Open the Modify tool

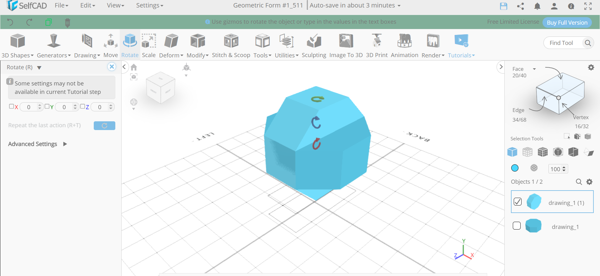(197, 46)
